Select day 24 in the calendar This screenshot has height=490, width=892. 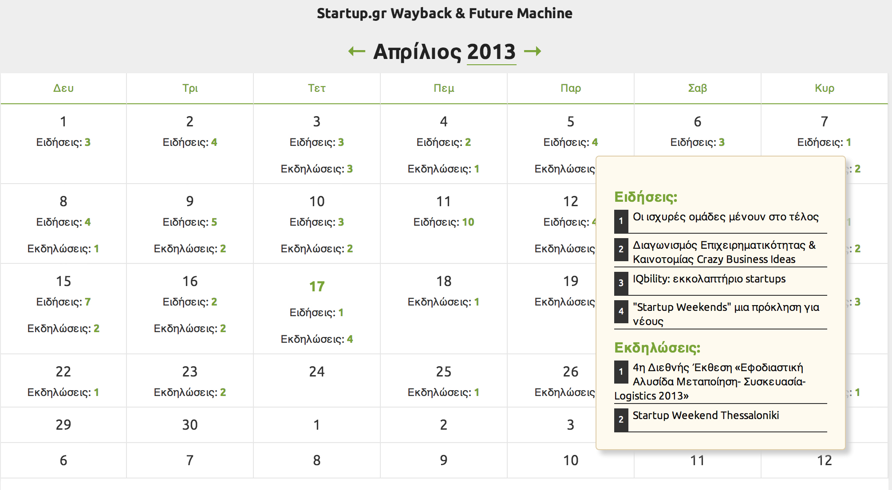point(317,372)
